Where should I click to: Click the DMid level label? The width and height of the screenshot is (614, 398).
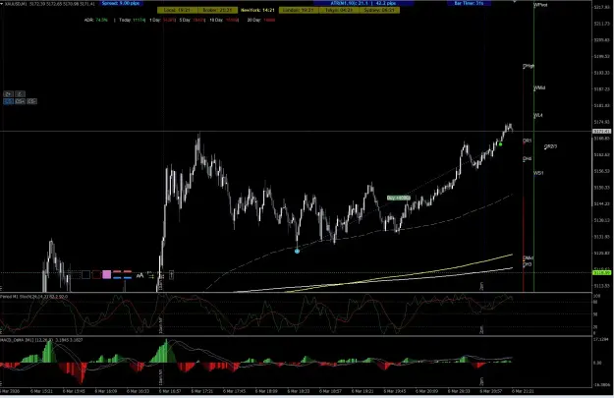click(528, 258)
